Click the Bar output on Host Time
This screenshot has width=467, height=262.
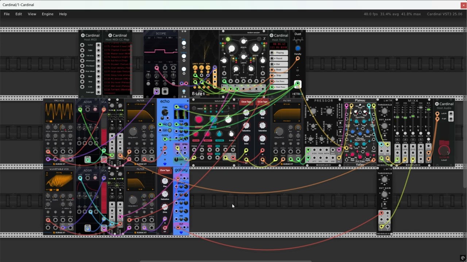coord(279,64)
